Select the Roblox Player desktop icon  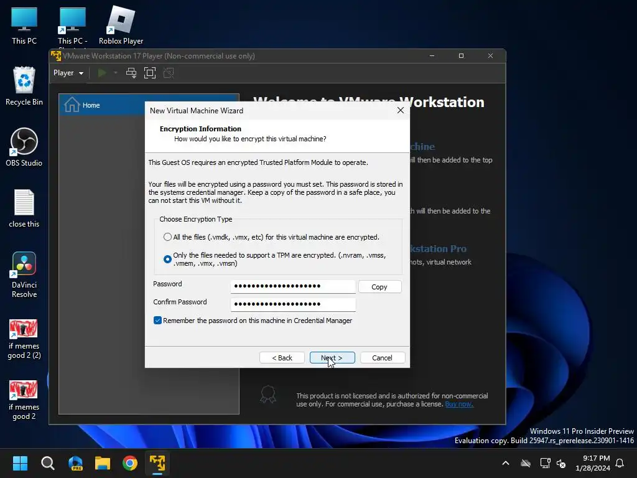tap(121, 26)
